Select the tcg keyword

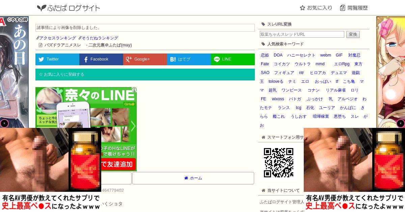pos(299,108)
